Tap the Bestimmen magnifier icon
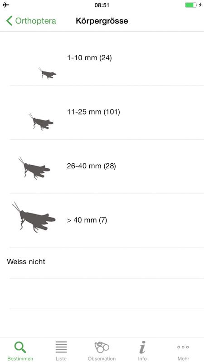Viewport: 204px width, 362px height. 20,347
